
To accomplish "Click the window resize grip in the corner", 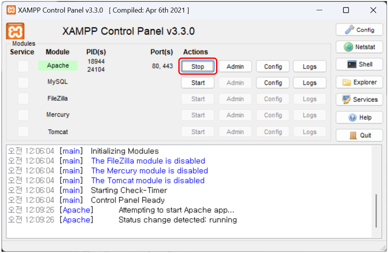I will click(x=383, y=248).
